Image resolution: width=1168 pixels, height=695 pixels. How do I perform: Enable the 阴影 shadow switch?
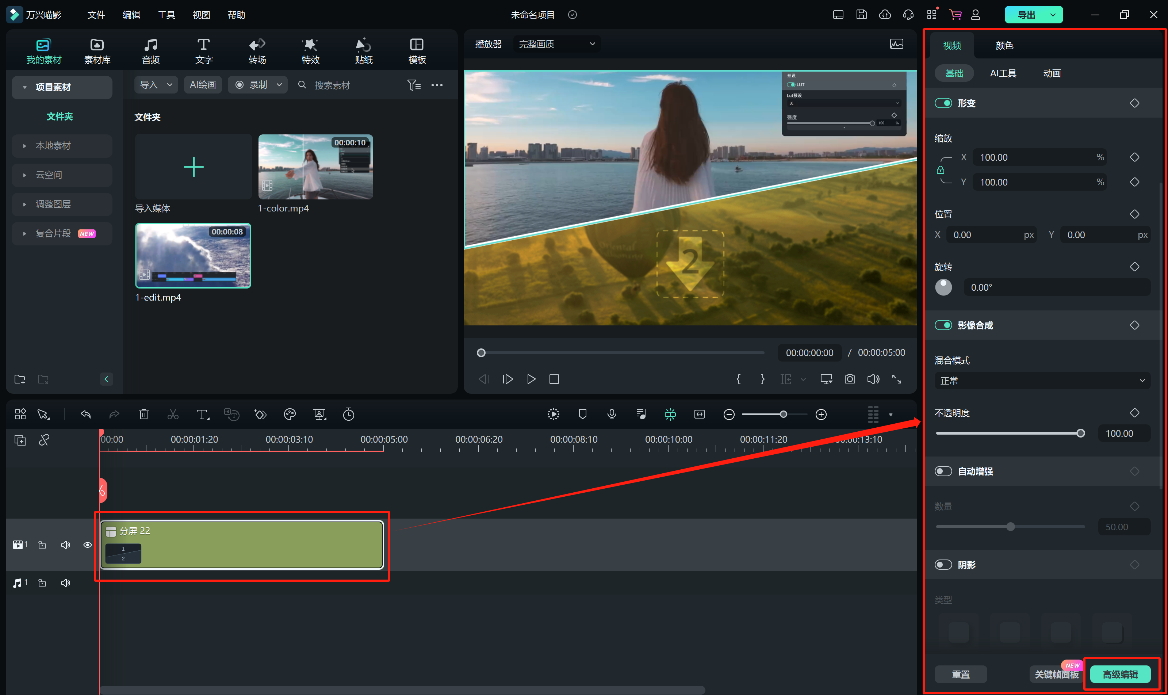tap(943, 565)
